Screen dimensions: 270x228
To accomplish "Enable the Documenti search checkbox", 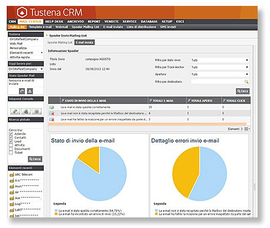I will [11, 149].
